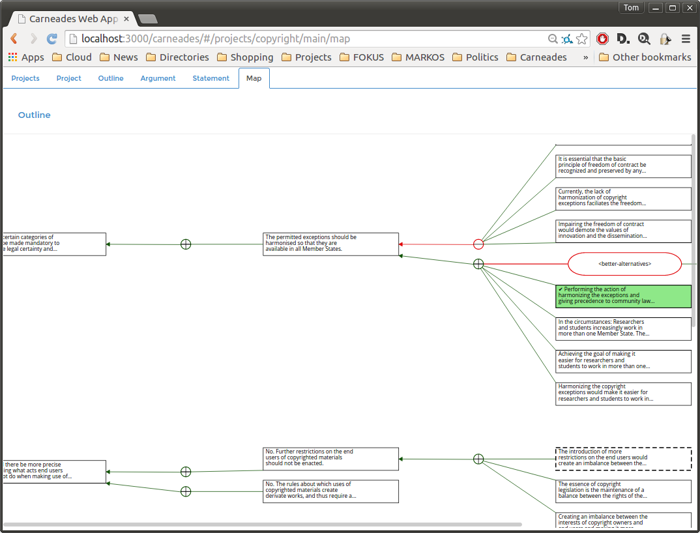Viewport: 700px width, 533px height.
Task: Select 'Creating an imbalance between the interests' statement
Action: coord(623,520)
